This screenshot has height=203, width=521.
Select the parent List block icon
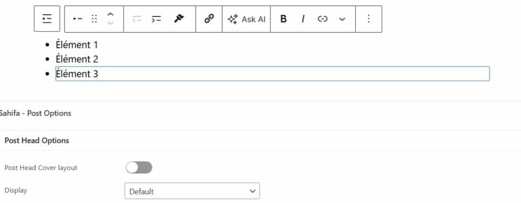coord(47,19)
